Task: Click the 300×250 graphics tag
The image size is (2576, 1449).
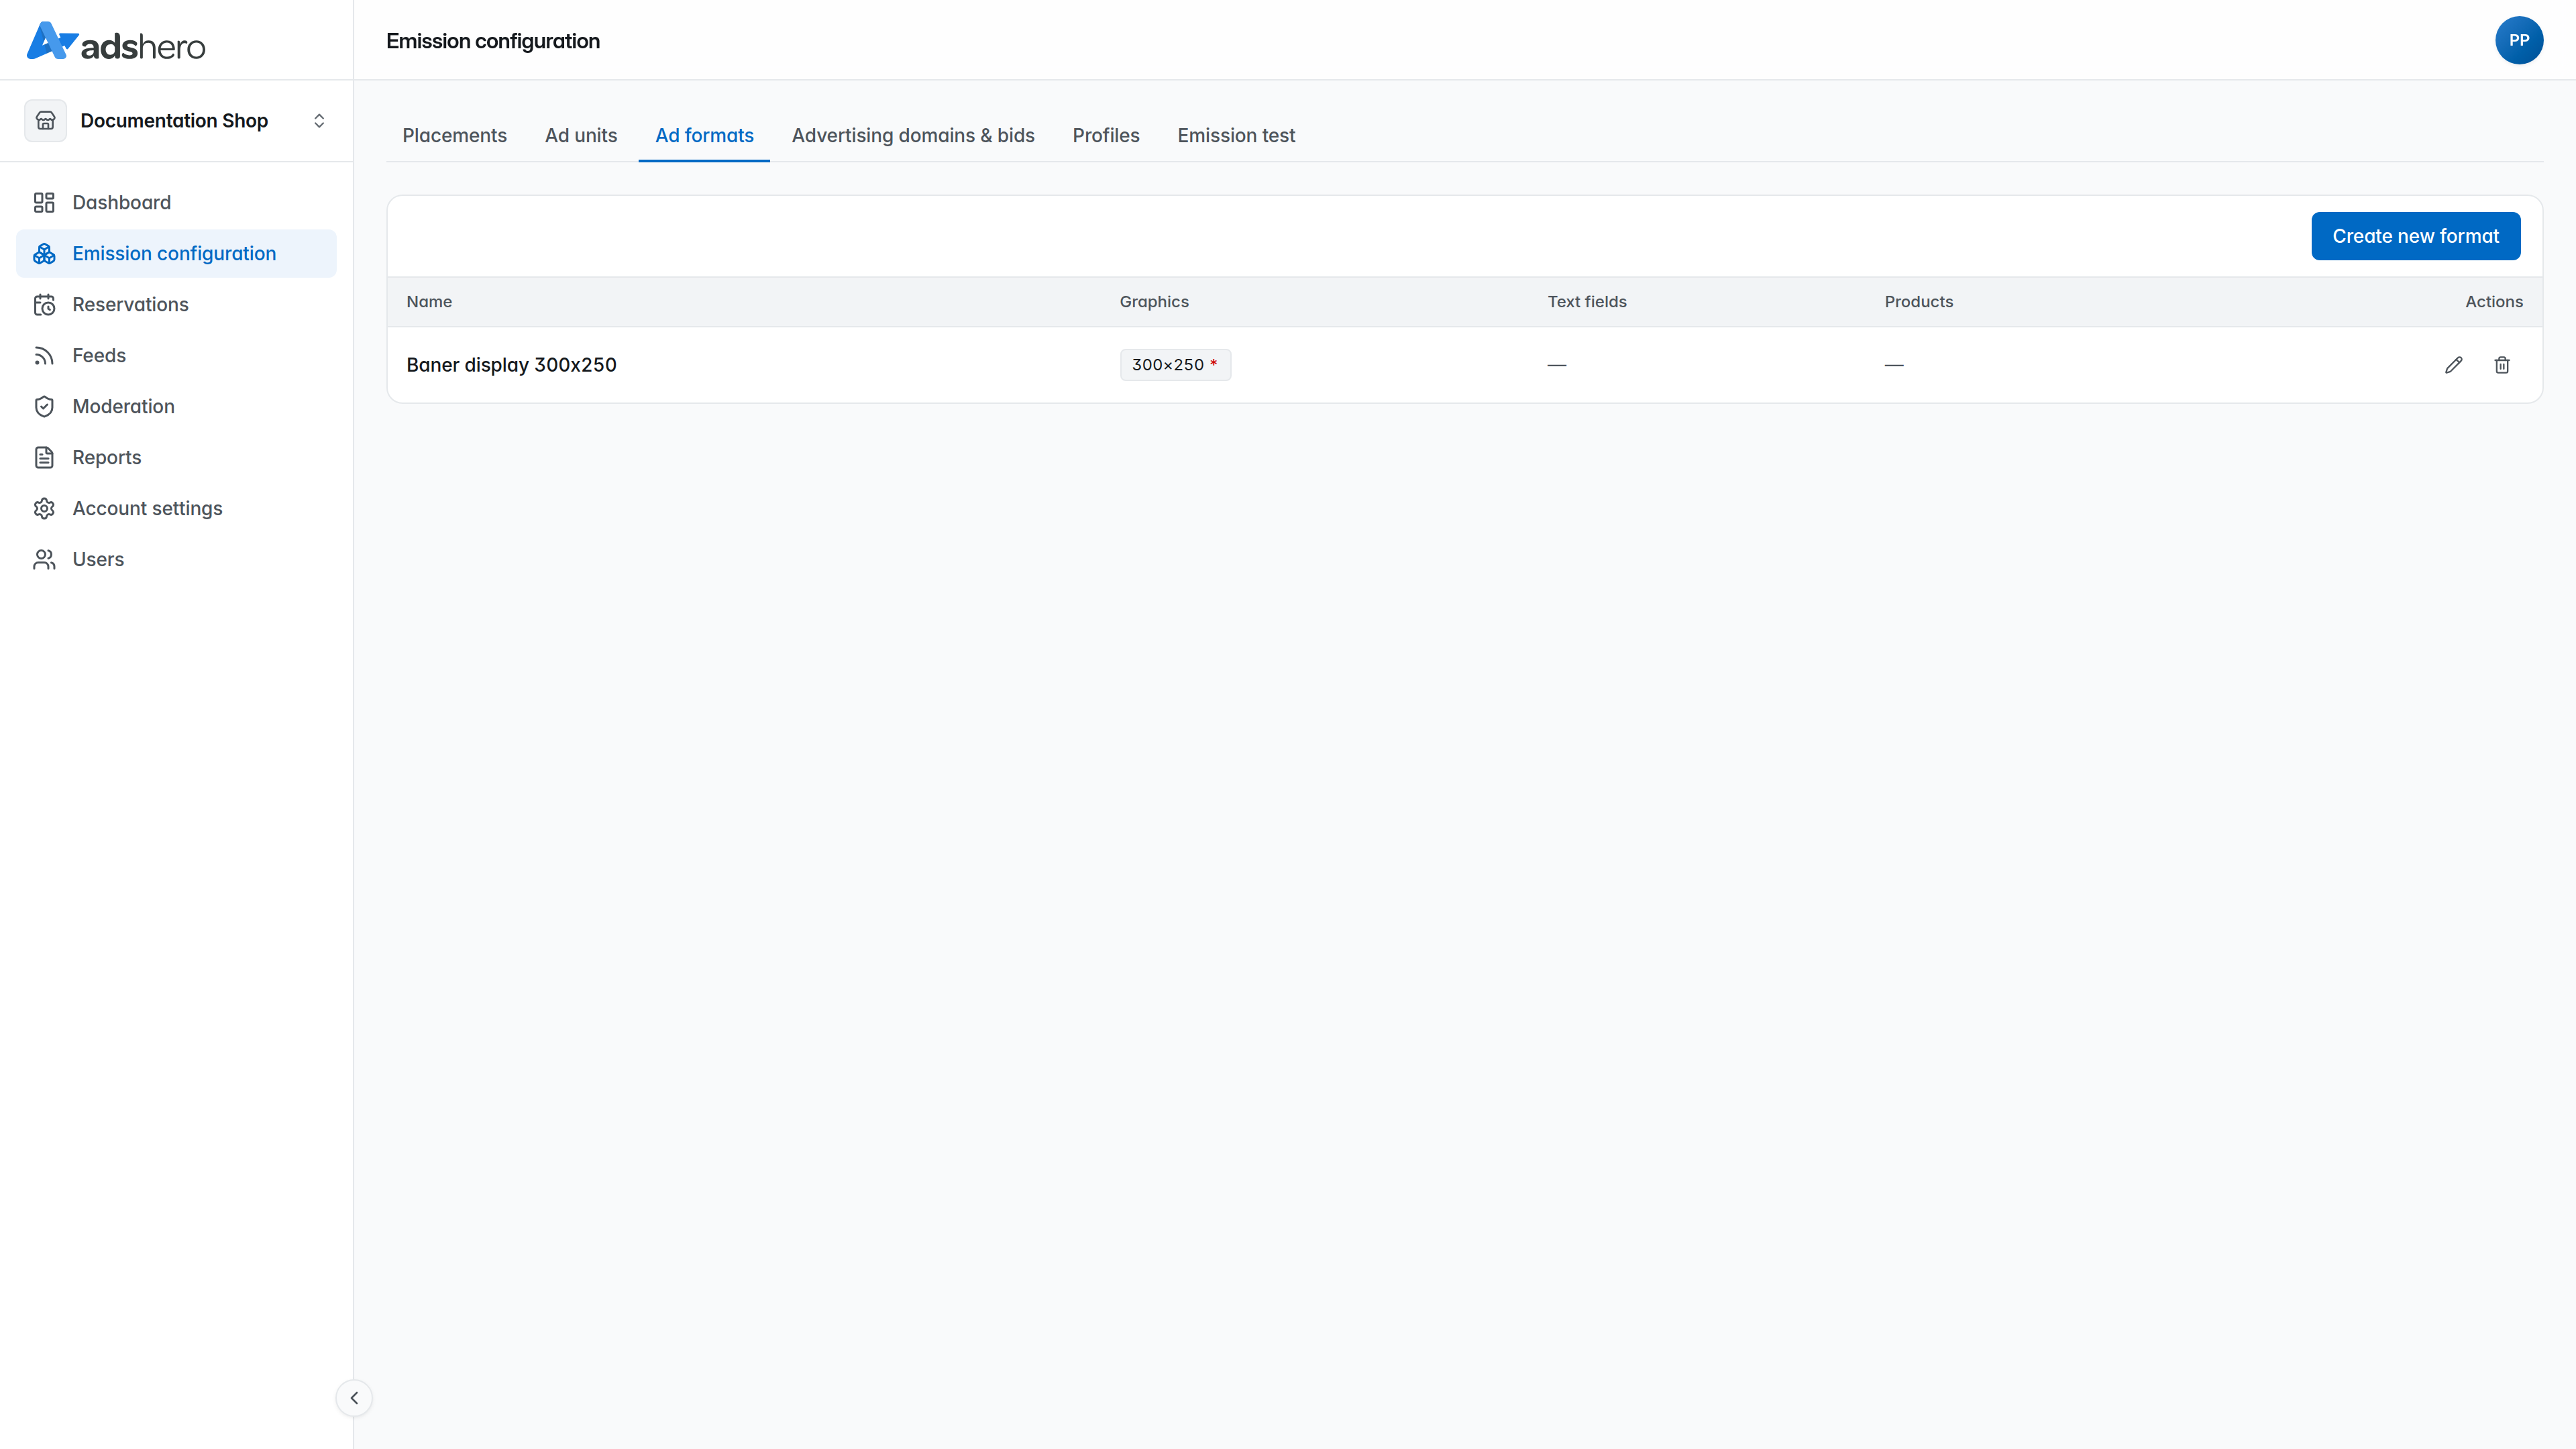Action: pos(1175,365)
